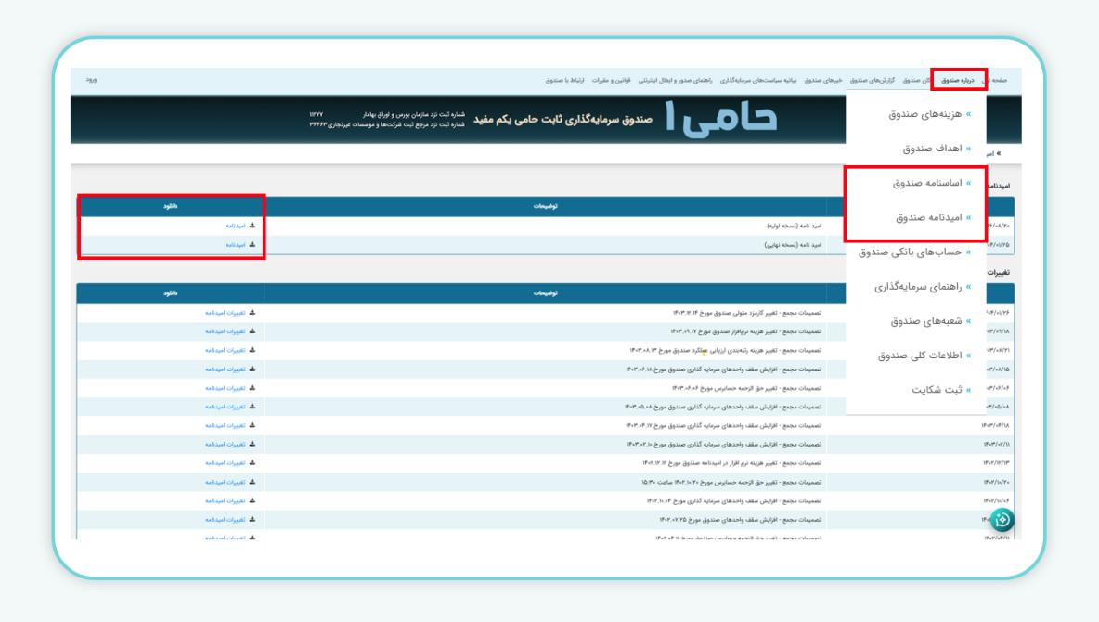Click download icon for ۱۴۰۳.۰۵.۰۸ سقف واحدها row

[252, 407]
